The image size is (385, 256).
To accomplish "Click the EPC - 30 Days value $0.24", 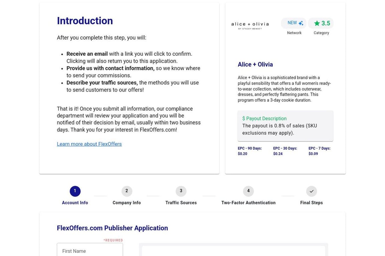I will 278,154.
